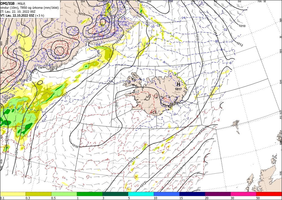Select the 'VT: Lau. 22.10.2022 03Z (+3 h)' line
The width and height of the screenshot is (282, 200).
pos(22,16)
